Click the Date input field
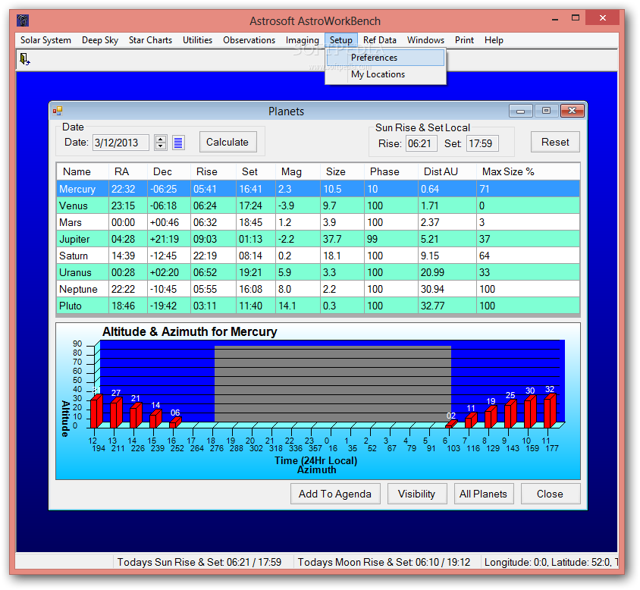Image resolution: width=640 pixels, height=590 pixels. pos(121,143)
